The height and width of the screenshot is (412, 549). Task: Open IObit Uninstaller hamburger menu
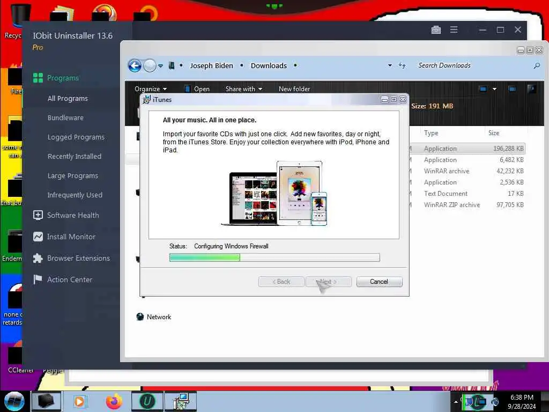coord(454,30)
